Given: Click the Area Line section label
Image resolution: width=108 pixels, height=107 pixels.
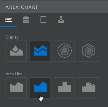Looking at the screenshot, I should [x=14, y=74].
